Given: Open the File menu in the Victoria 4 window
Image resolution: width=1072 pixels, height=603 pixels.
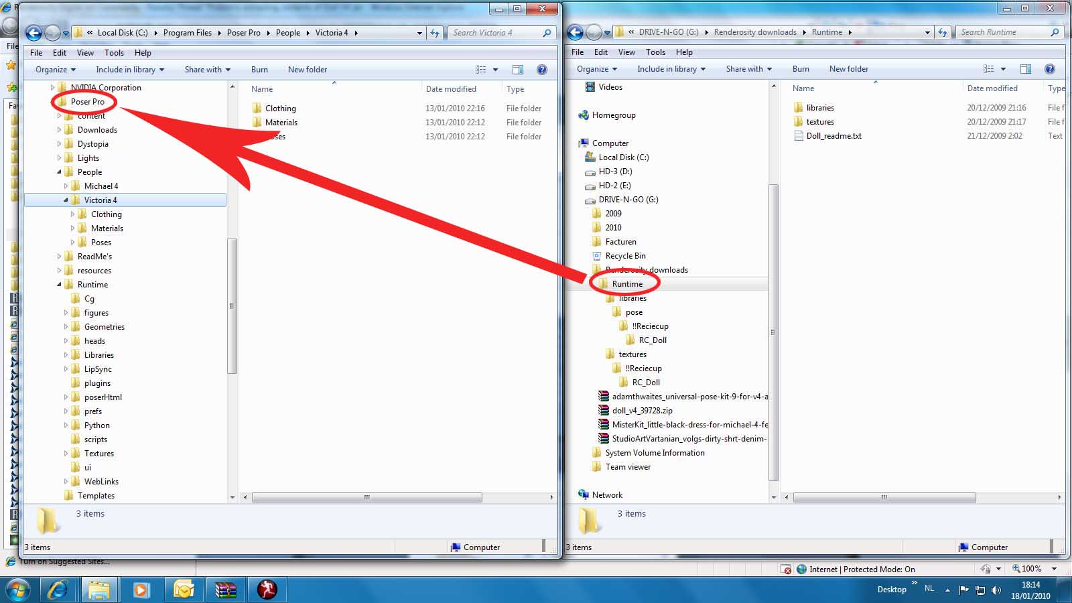Looking at the screenshot, I should tap(36, 53).
